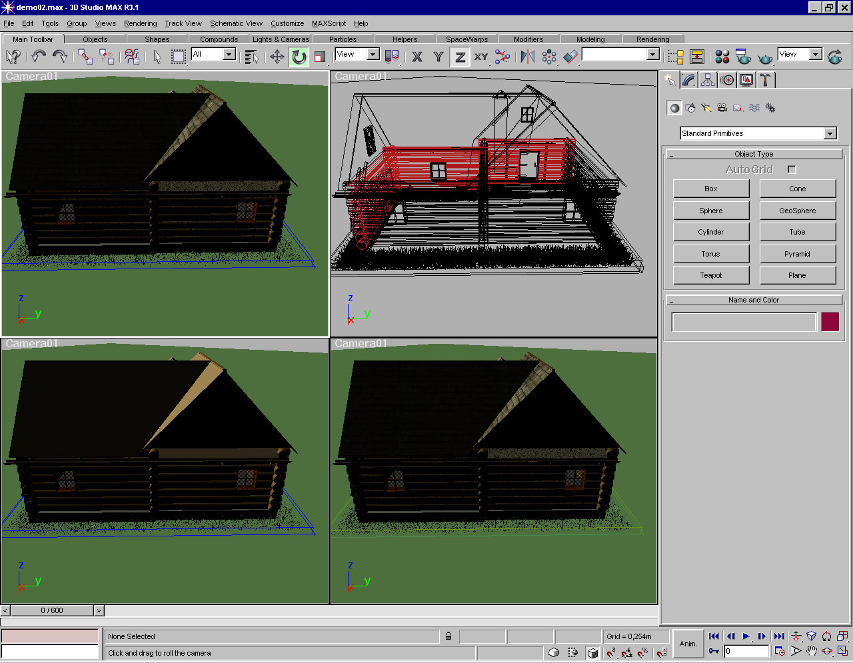Open the Utilities hammer panel tab
The height and width of the screenshot is (663, 853).
[765, 80]
